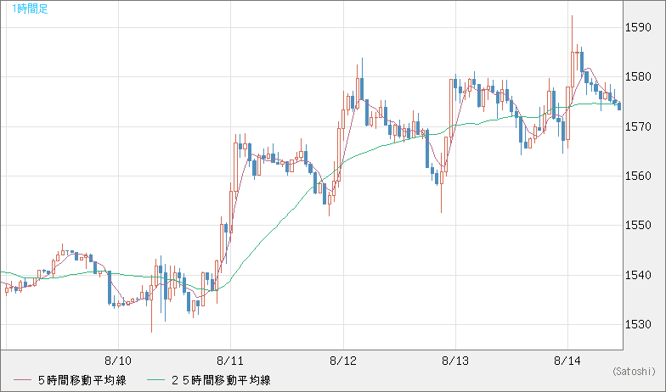Image resolution: width=666 pixels, height=392 pixels.
Task: Click the red 5-hour moving average legend line
Action: (22, 380)
